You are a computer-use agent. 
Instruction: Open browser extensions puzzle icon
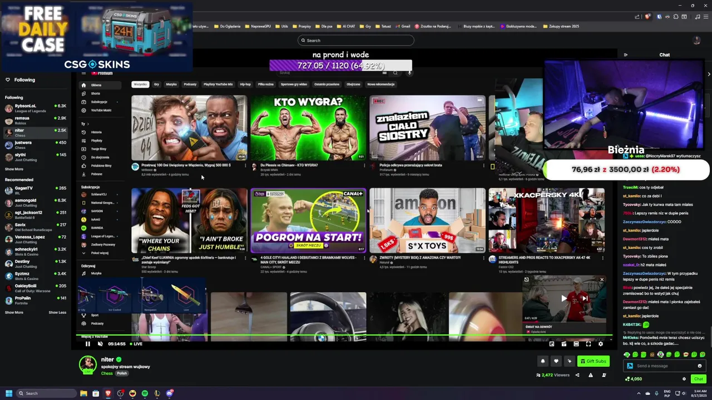(x=676, y=17)
